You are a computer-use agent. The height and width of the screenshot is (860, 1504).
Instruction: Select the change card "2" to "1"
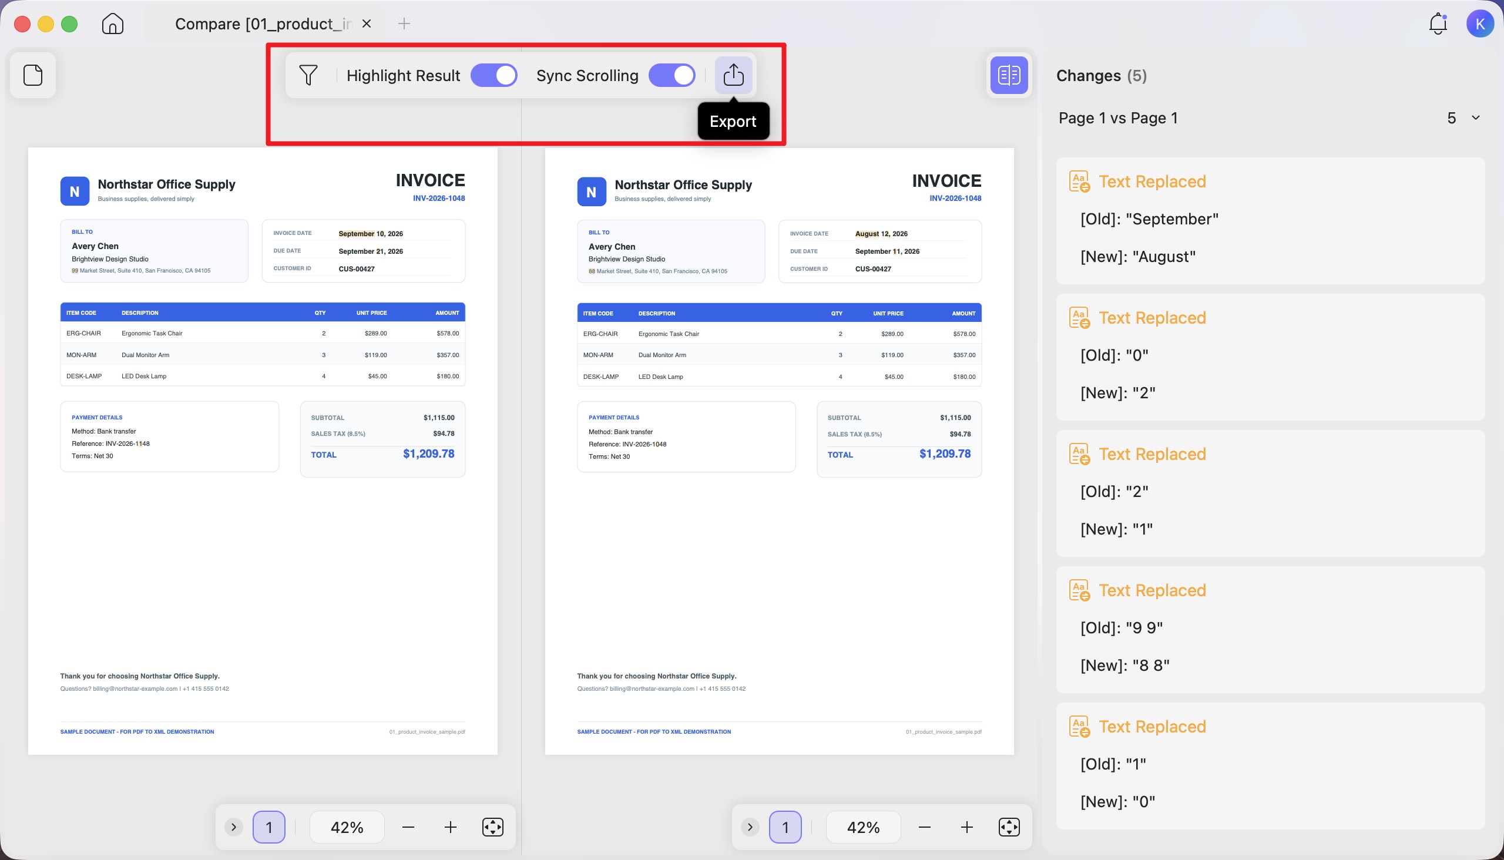click(x=1270, y=493)
